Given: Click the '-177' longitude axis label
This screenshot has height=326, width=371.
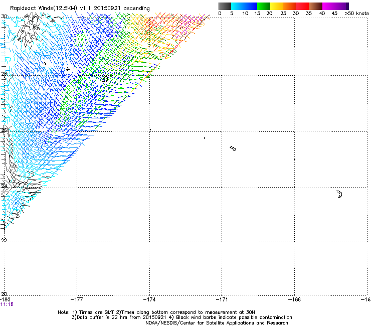Looking at the screenshot, I should click(77, 299).
